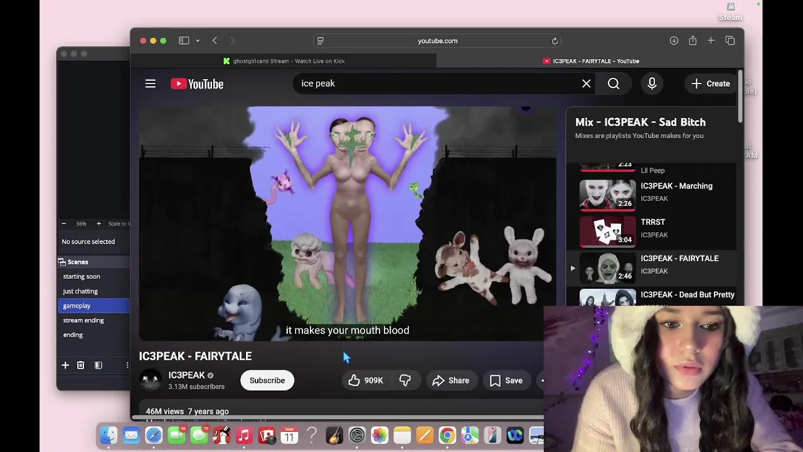Switch to the ghostgirlcami Kick stream tab
803x452 pixels.
(284, 61)
